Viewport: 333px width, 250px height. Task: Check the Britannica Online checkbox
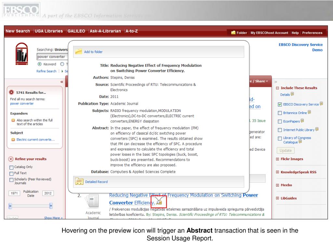pos(280,113)
